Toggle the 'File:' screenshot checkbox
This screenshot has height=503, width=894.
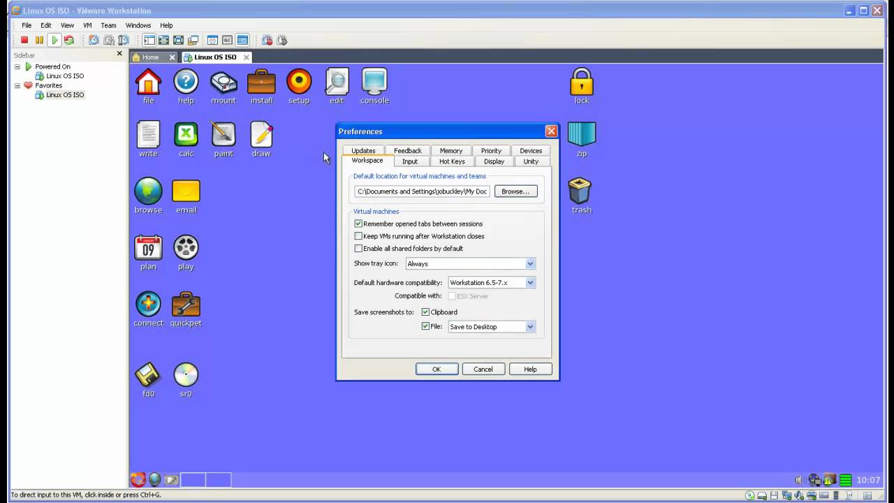tap(425, 326)
